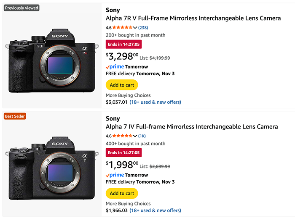
Task: View 18+ used offers for Alpha 7R V
Action: (x=155, y=102)
